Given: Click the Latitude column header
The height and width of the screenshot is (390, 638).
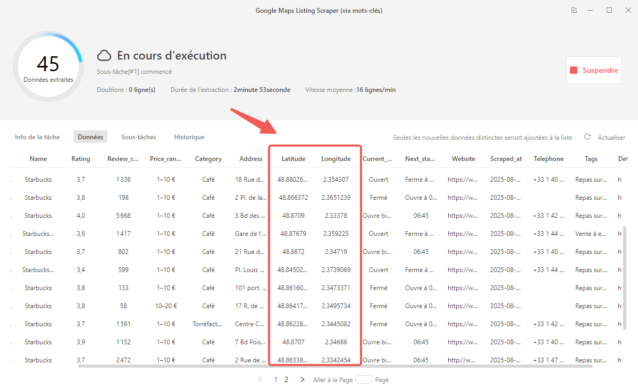Looking at the screenshot, I should coord(293,159).
